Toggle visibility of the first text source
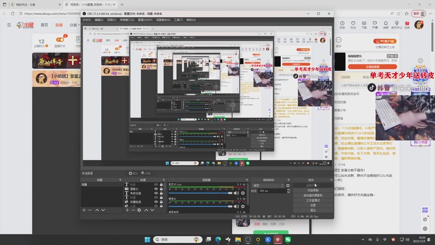The height and width of the screenshot is (245, 435). click(156, 185)
